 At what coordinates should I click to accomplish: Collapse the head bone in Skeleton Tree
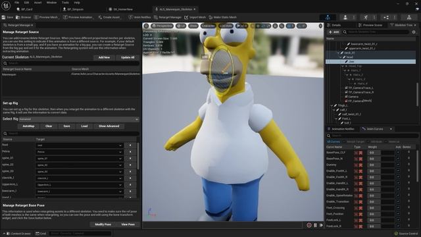(x=341, y=57)
